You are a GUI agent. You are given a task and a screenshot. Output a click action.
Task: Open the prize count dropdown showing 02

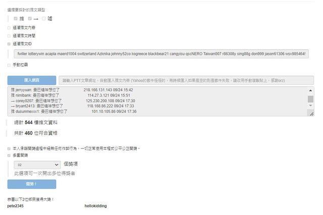click(38, 165)
